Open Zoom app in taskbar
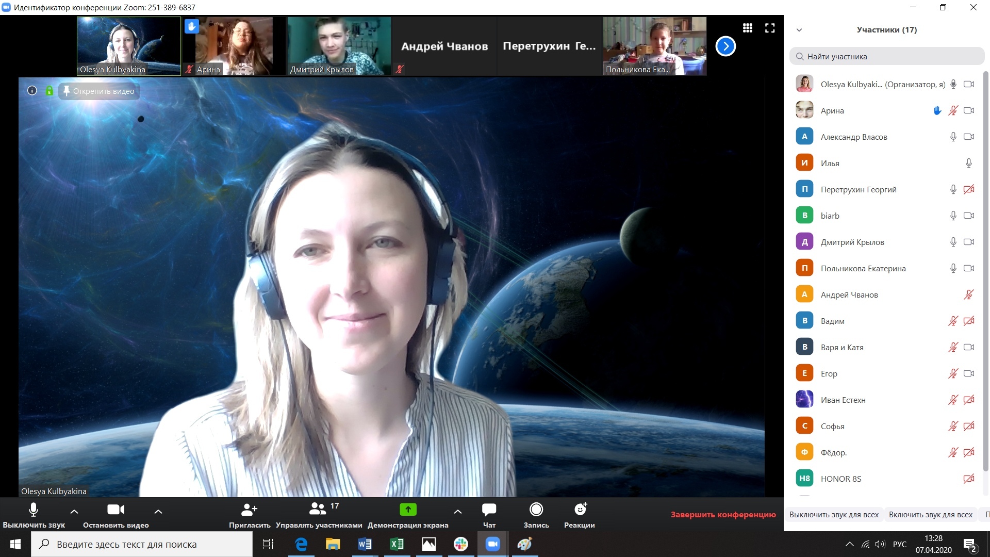The image size is (990, 557). pos(493,544)
